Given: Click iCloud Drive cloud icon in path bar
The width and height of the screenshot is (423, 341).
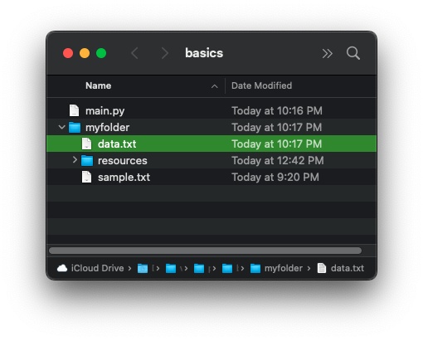Looking at the screenshot, I should point(62,268).
